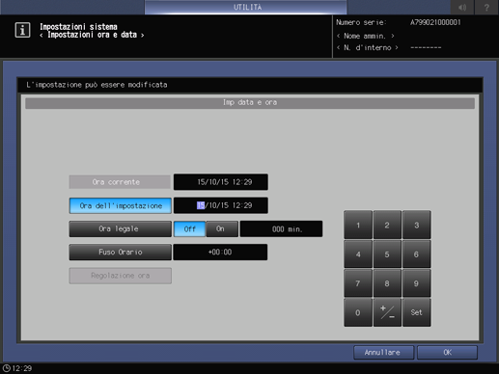Confirm settings with OK

(x=447, y=353)
